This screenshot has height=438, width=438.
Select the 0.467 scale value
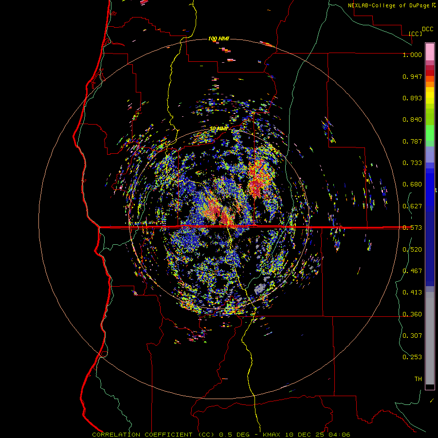pyautogui.click(x=412, y=271)
